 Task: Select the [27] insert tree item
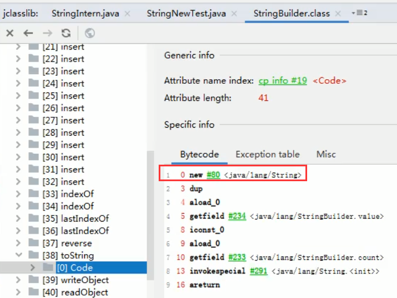point(63,120)
